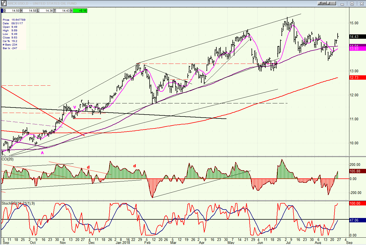Select the Open price field showing 14.50
This screenshot has height=245, width=366.
(11, 11)
